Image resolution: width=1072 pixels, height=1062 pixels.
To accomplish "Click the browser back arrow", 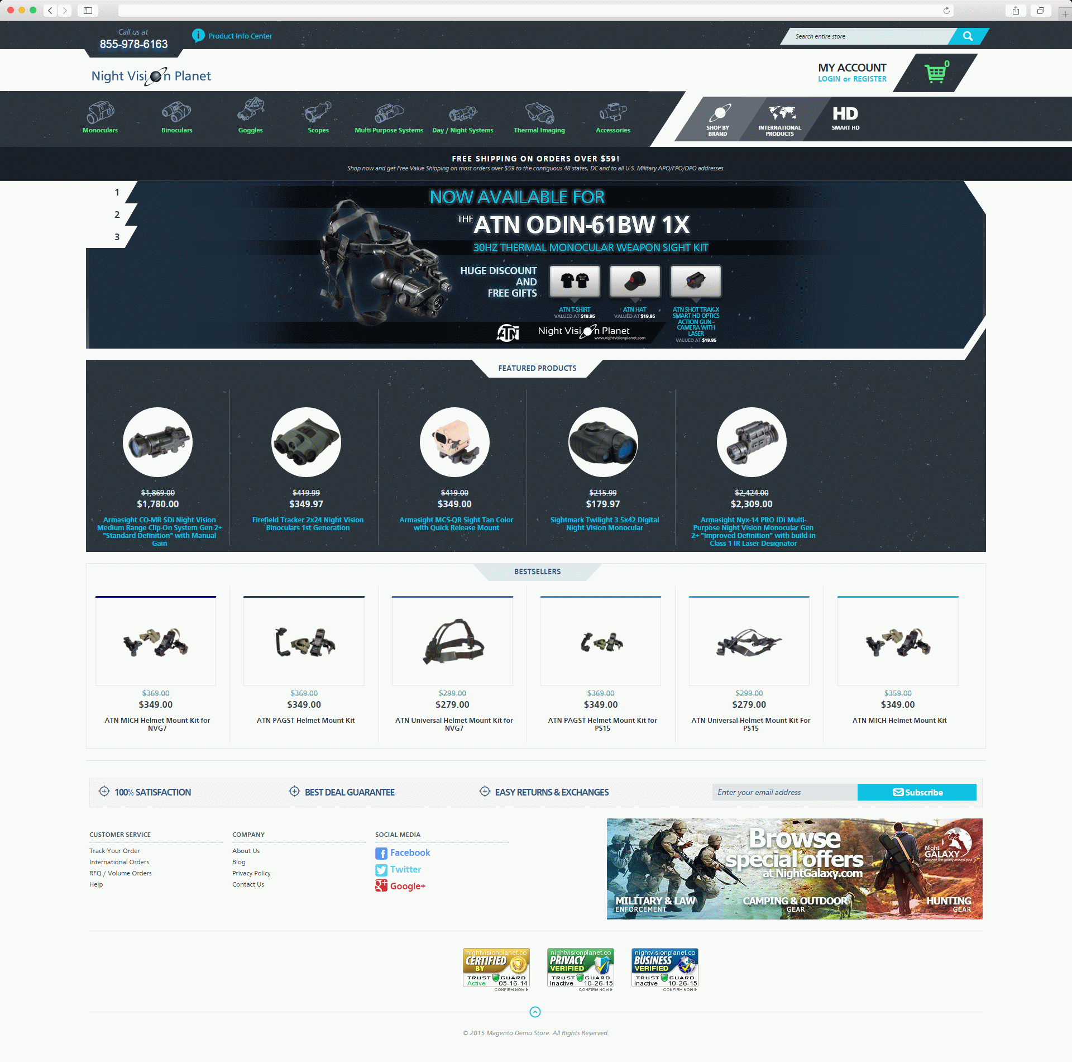I will 50,11.
